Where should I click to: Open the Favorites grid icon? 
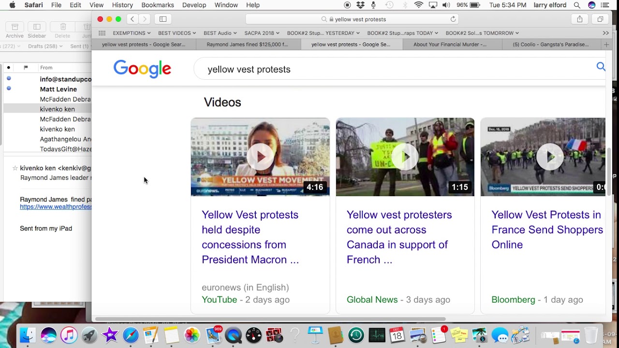tap(102, 33)
